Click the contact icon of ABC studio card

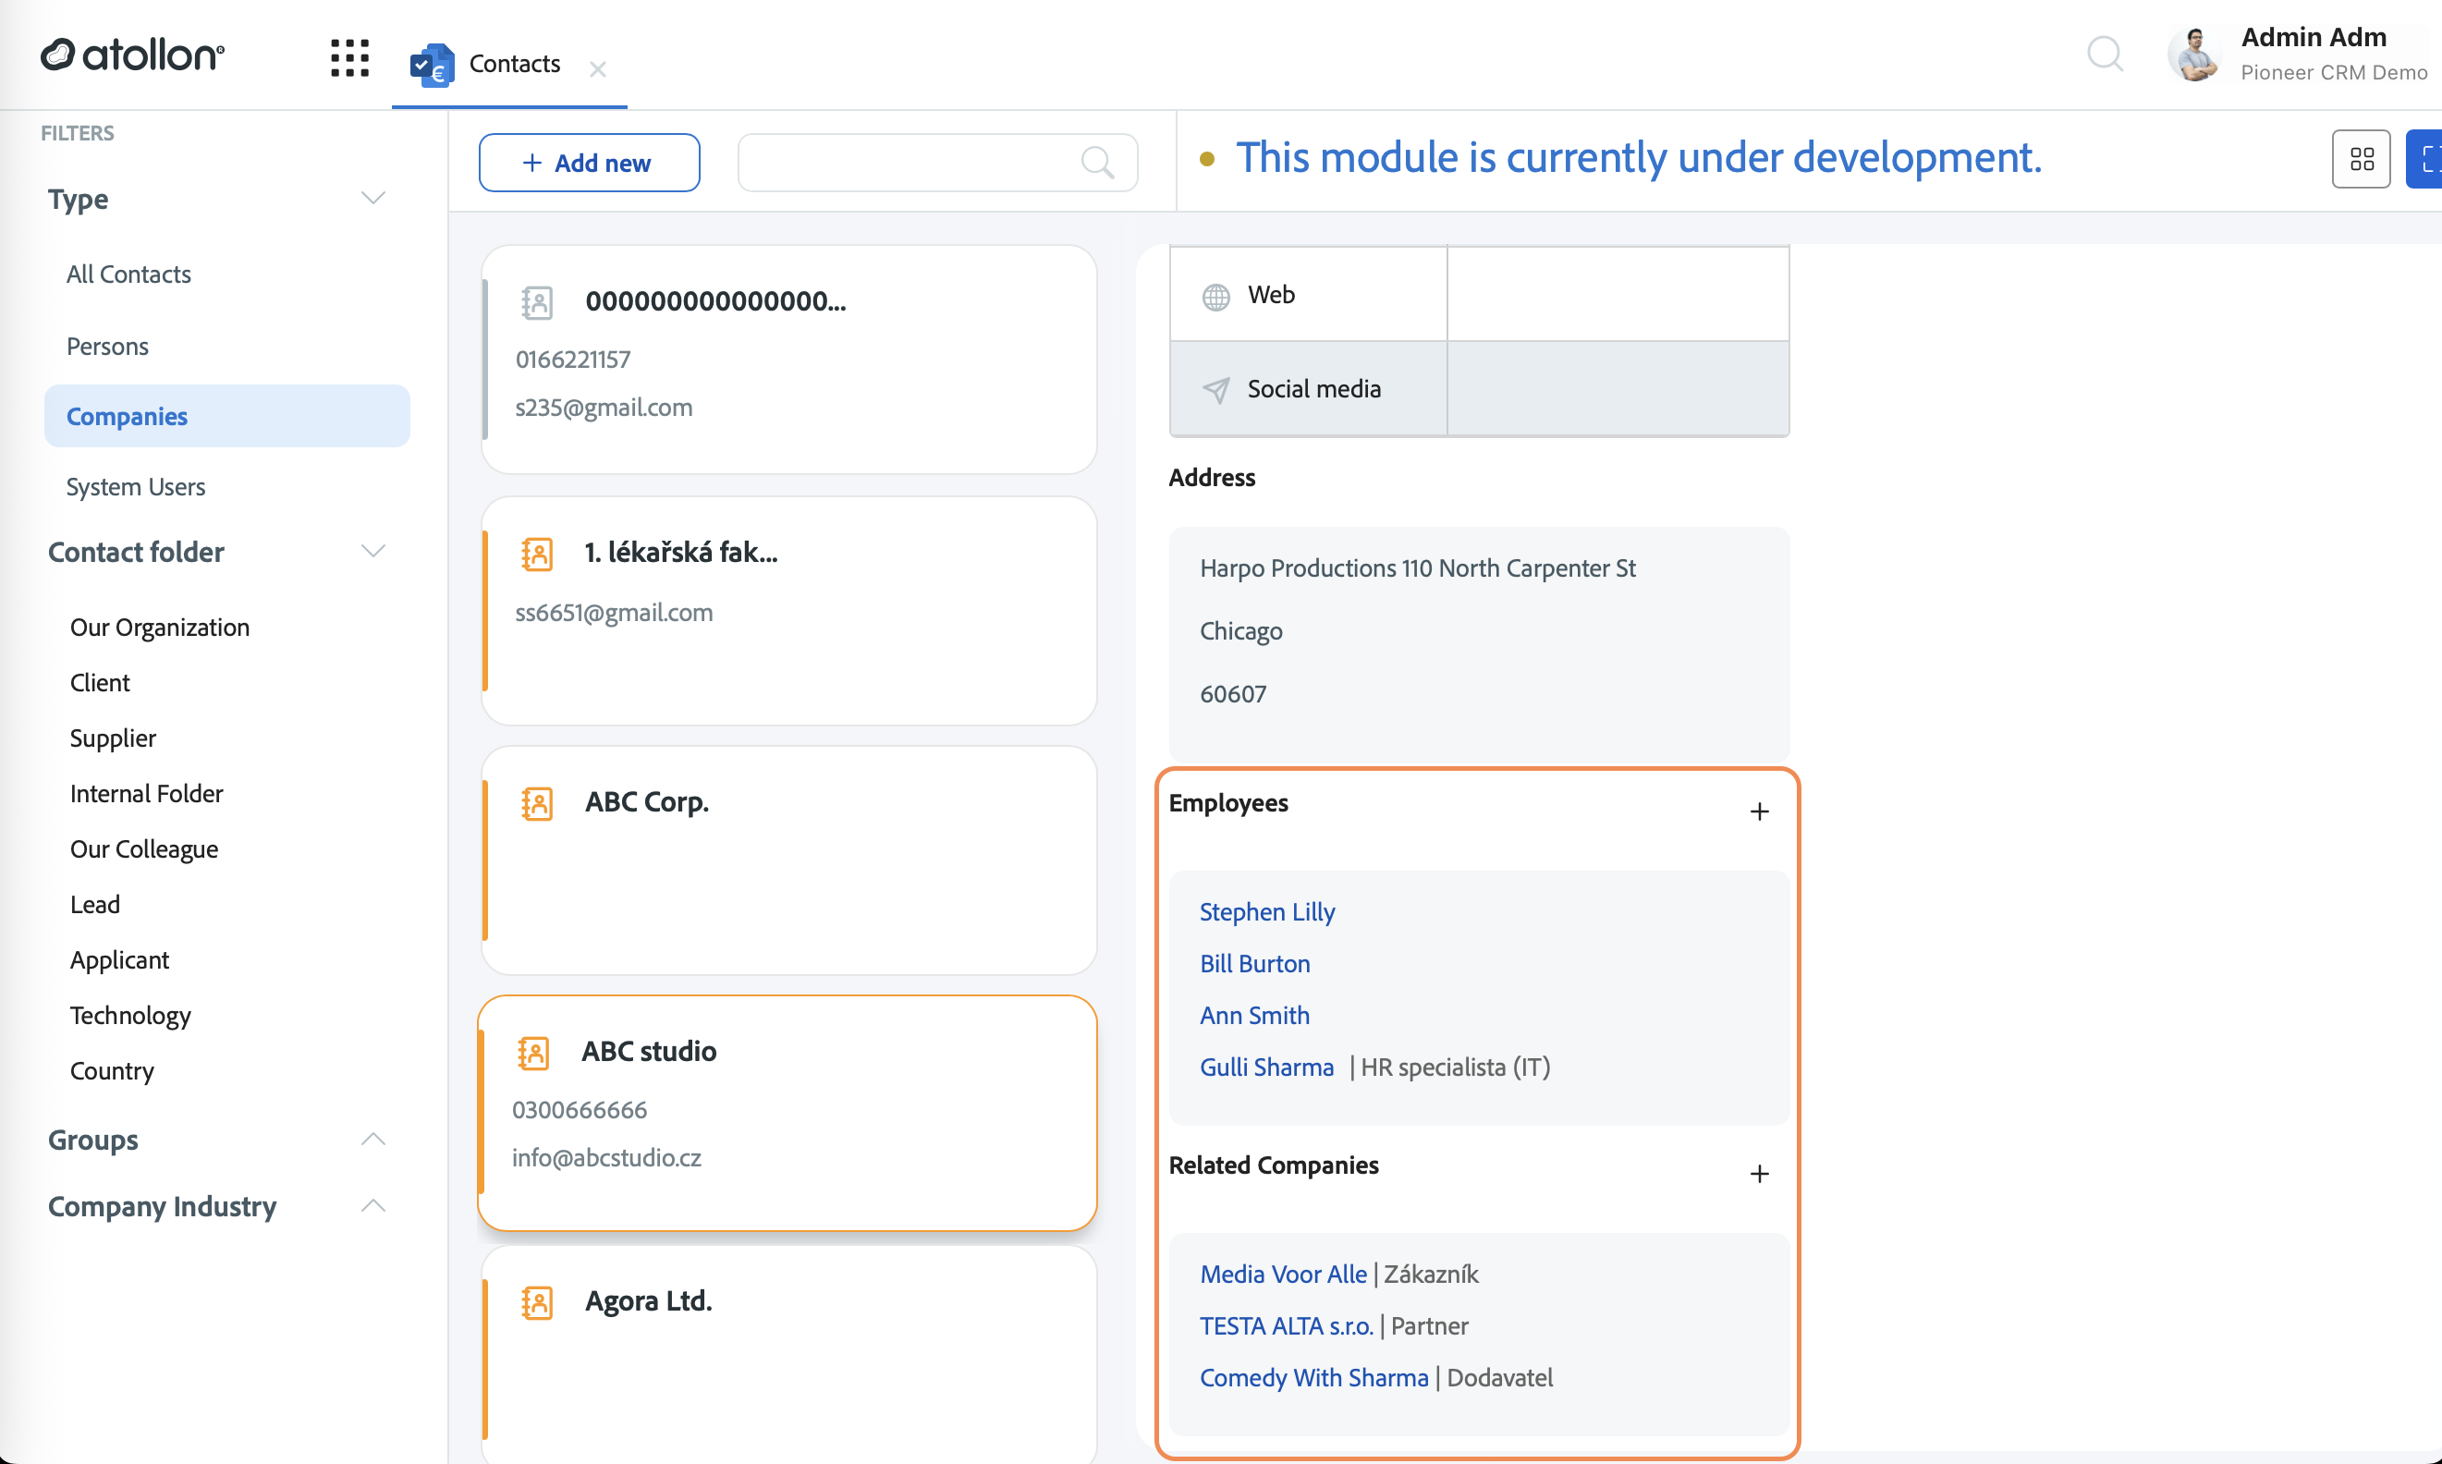533,1053
